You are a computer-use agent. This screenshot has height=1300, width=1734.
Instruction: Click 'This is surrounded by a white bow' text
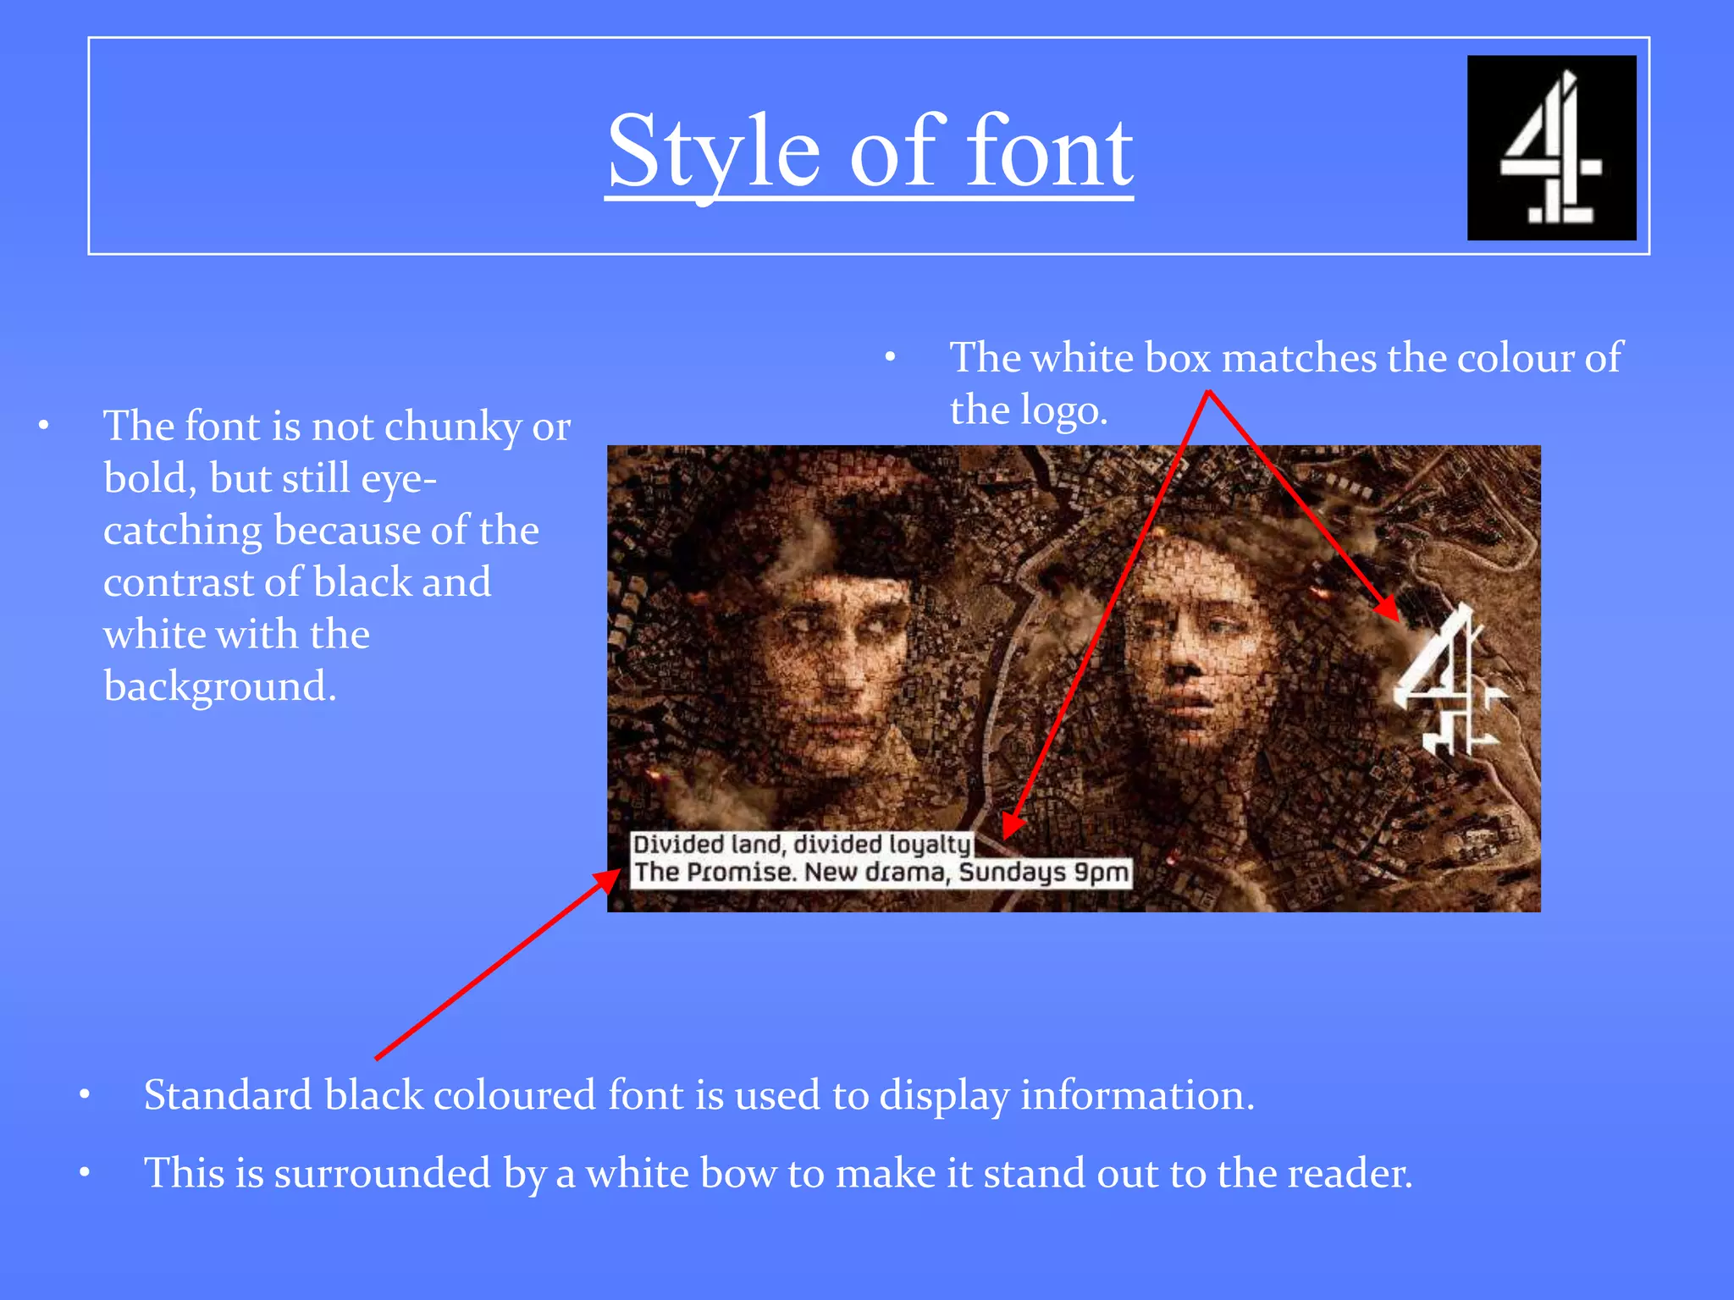tap(778, 1173)
